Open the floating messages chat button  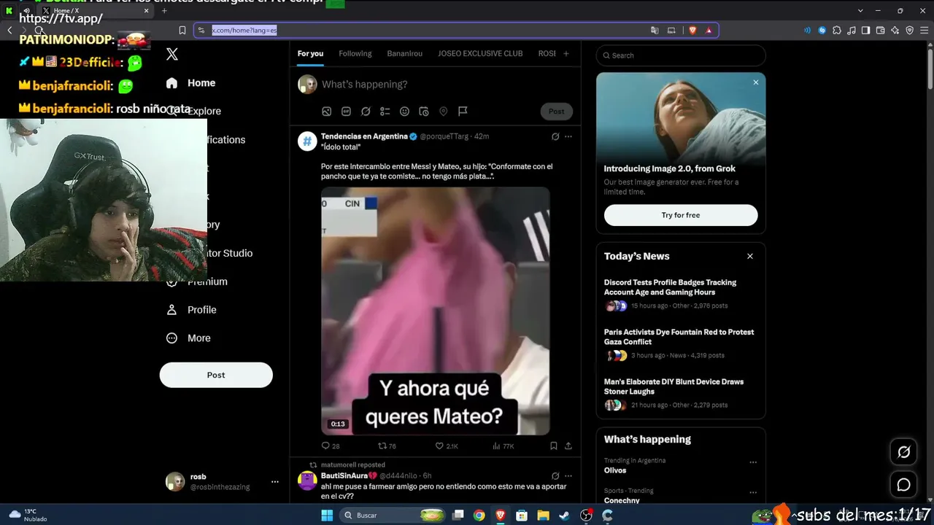pos(903,485)
